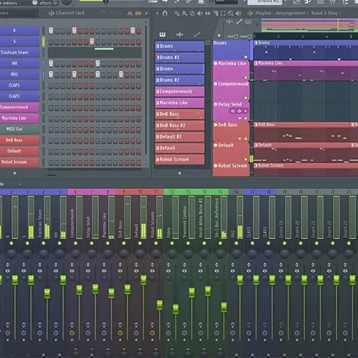Select mixer track number 12 header
Screen dimensions: 358x358
pos(172,192)
